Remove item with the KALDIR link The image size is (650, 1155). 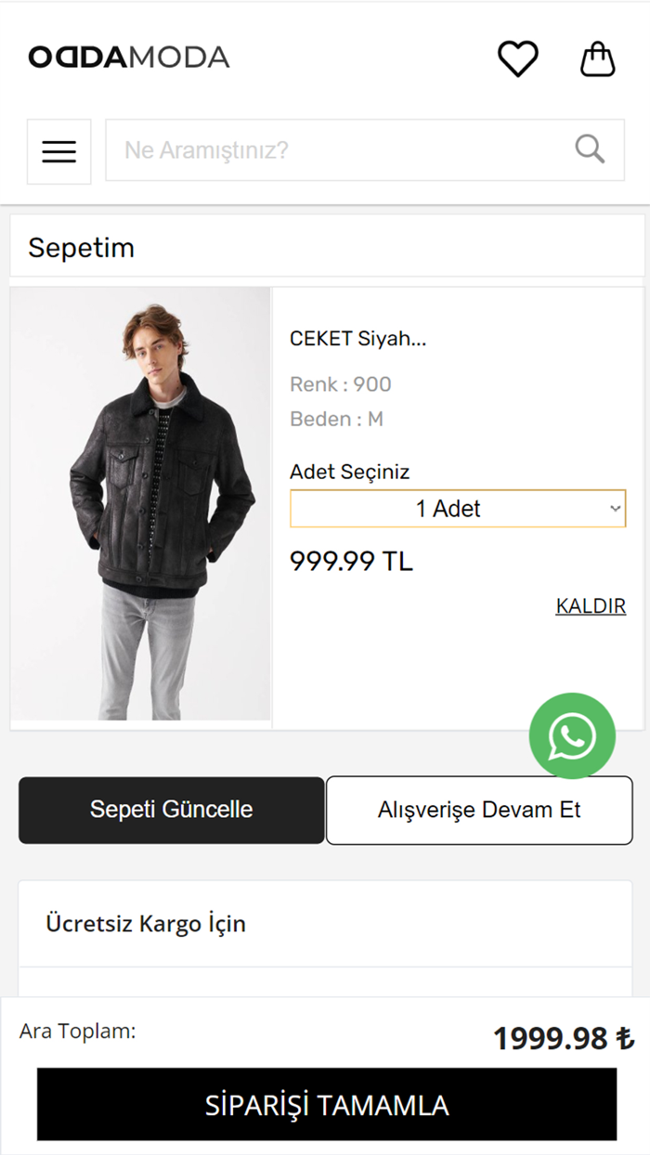(591, 604)
